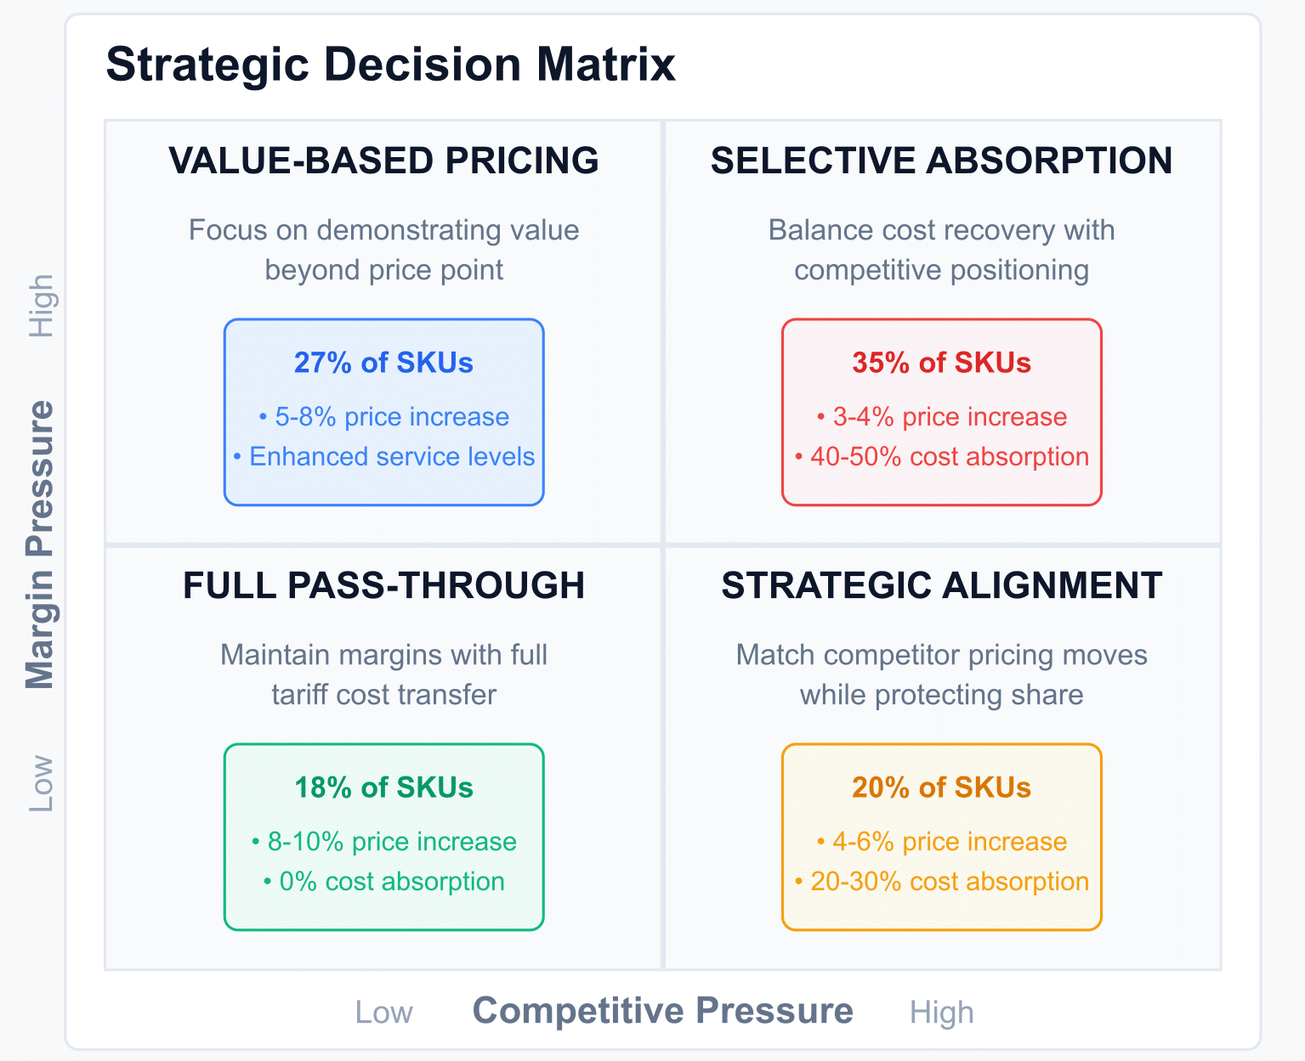Click the blue 27% of SKUs label

point(383,363)
